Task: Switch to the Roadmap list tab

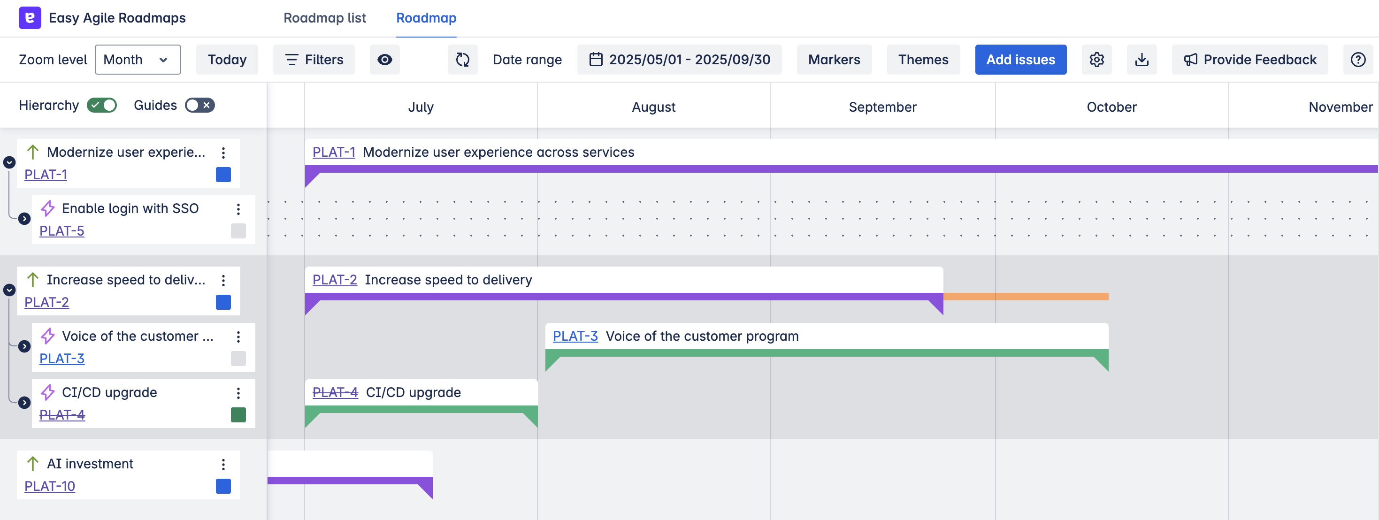Action: [x=324, y=18]
